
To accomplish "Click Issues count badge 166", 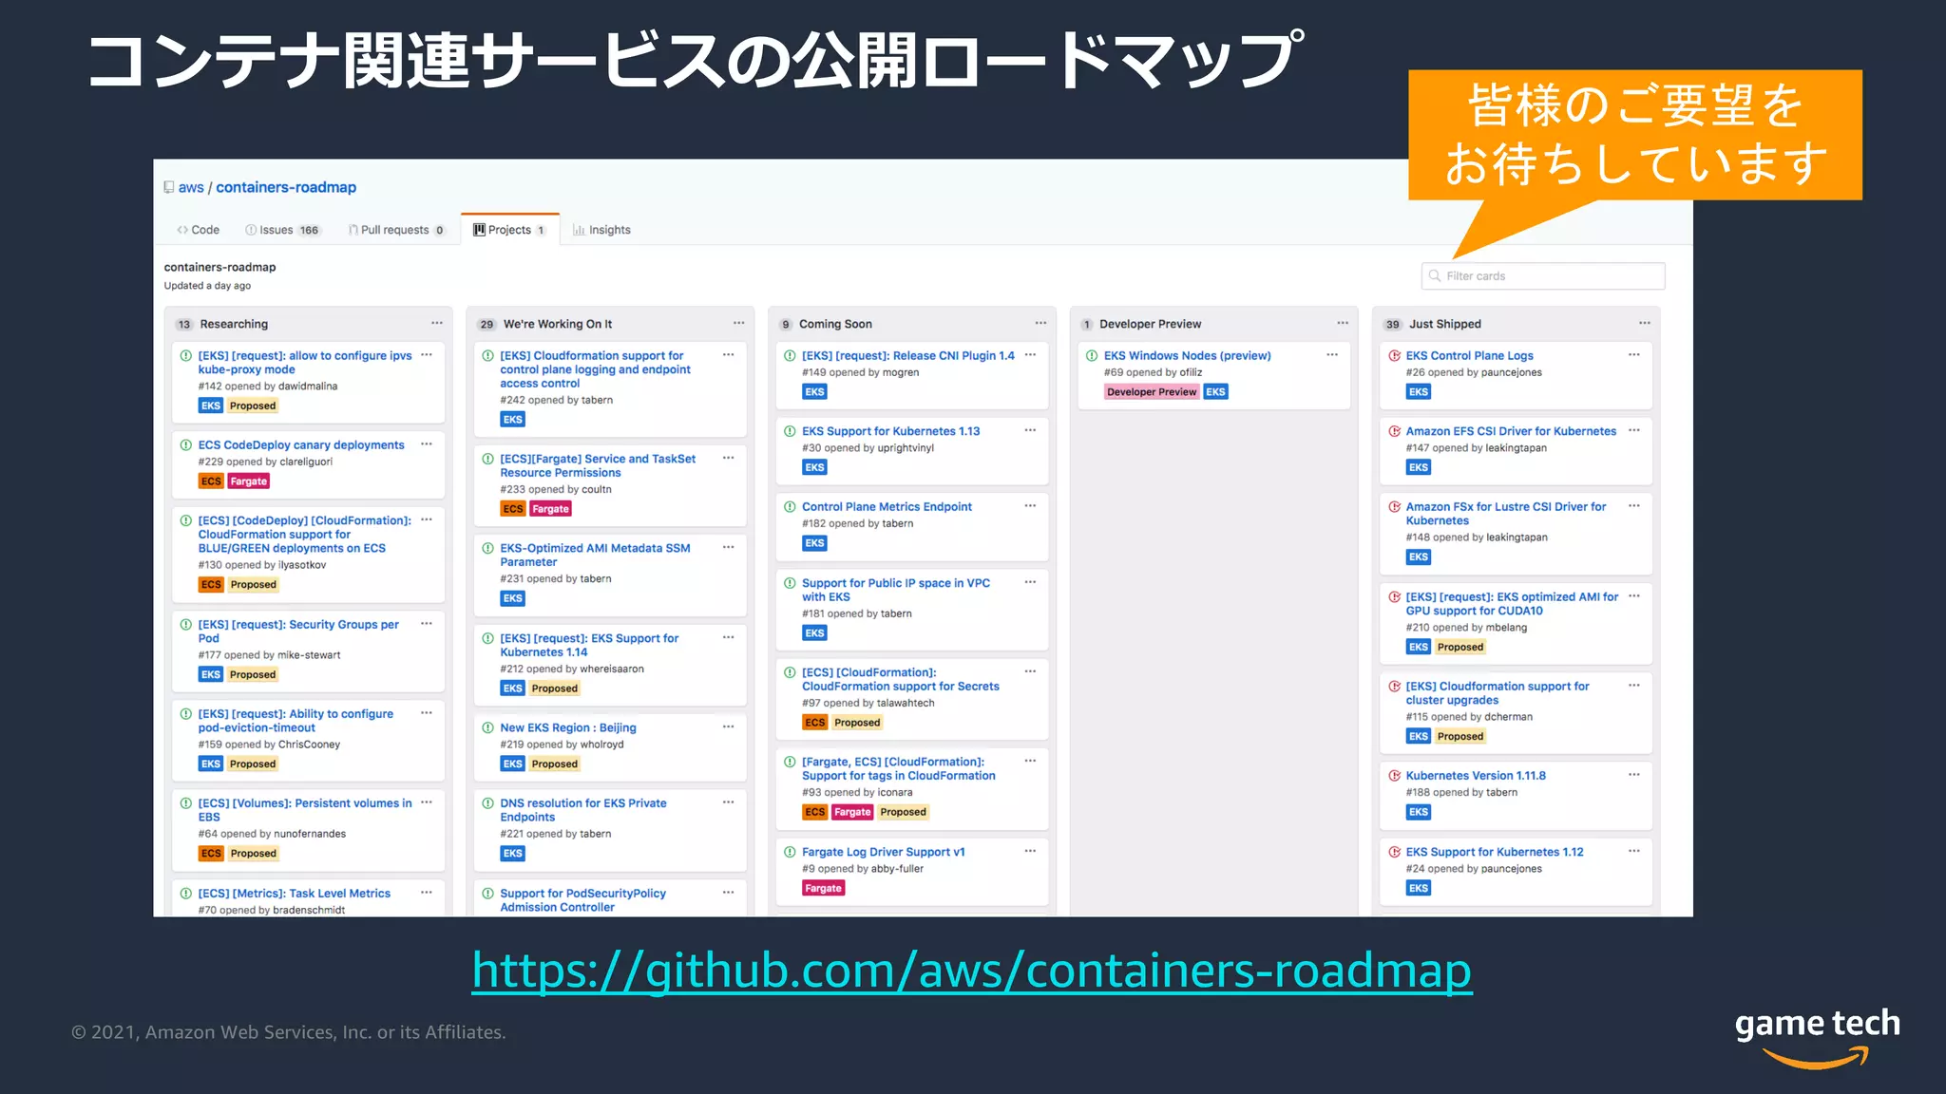I will click(310, 231).
